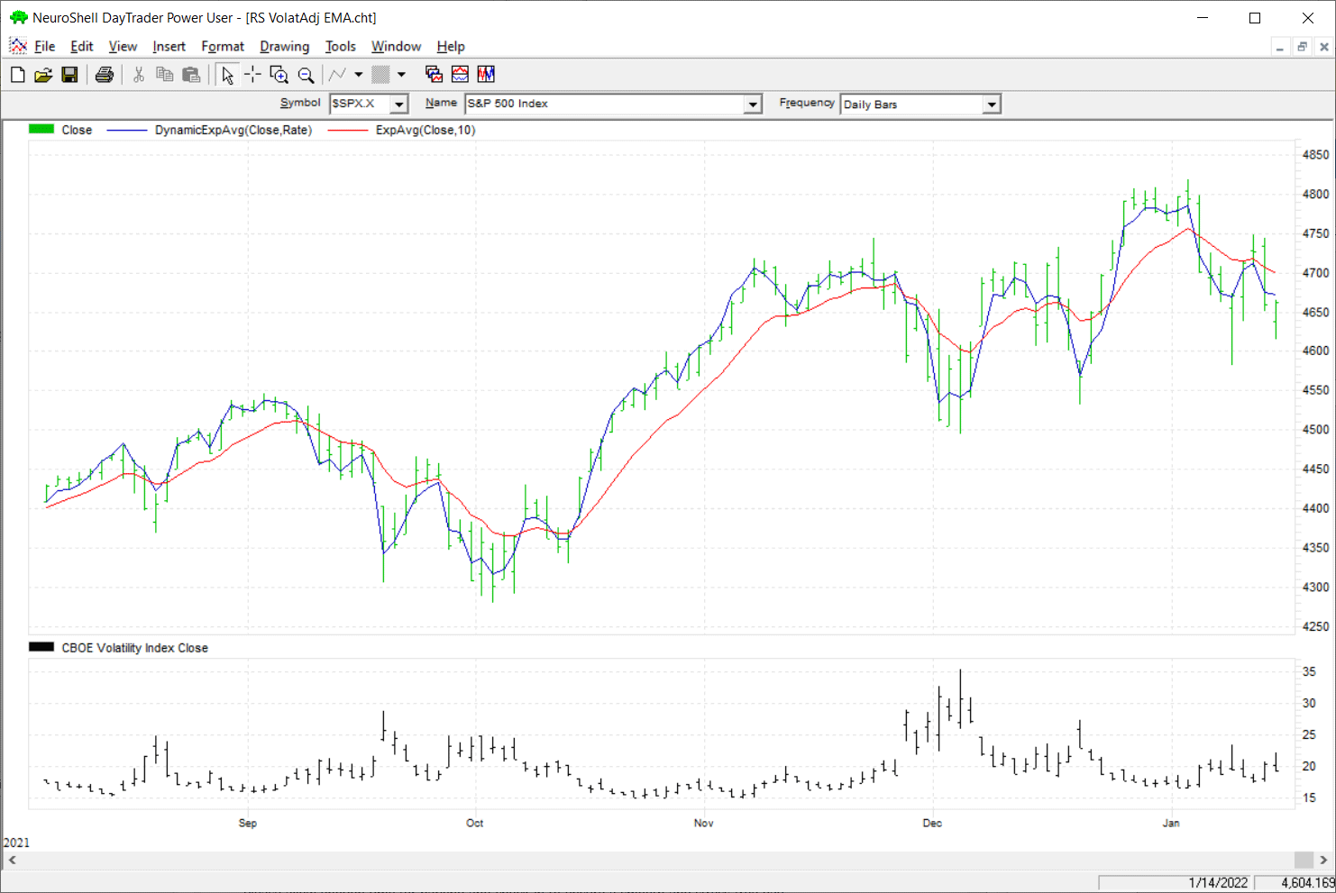Print the chart using printer icon

(105, 75)
